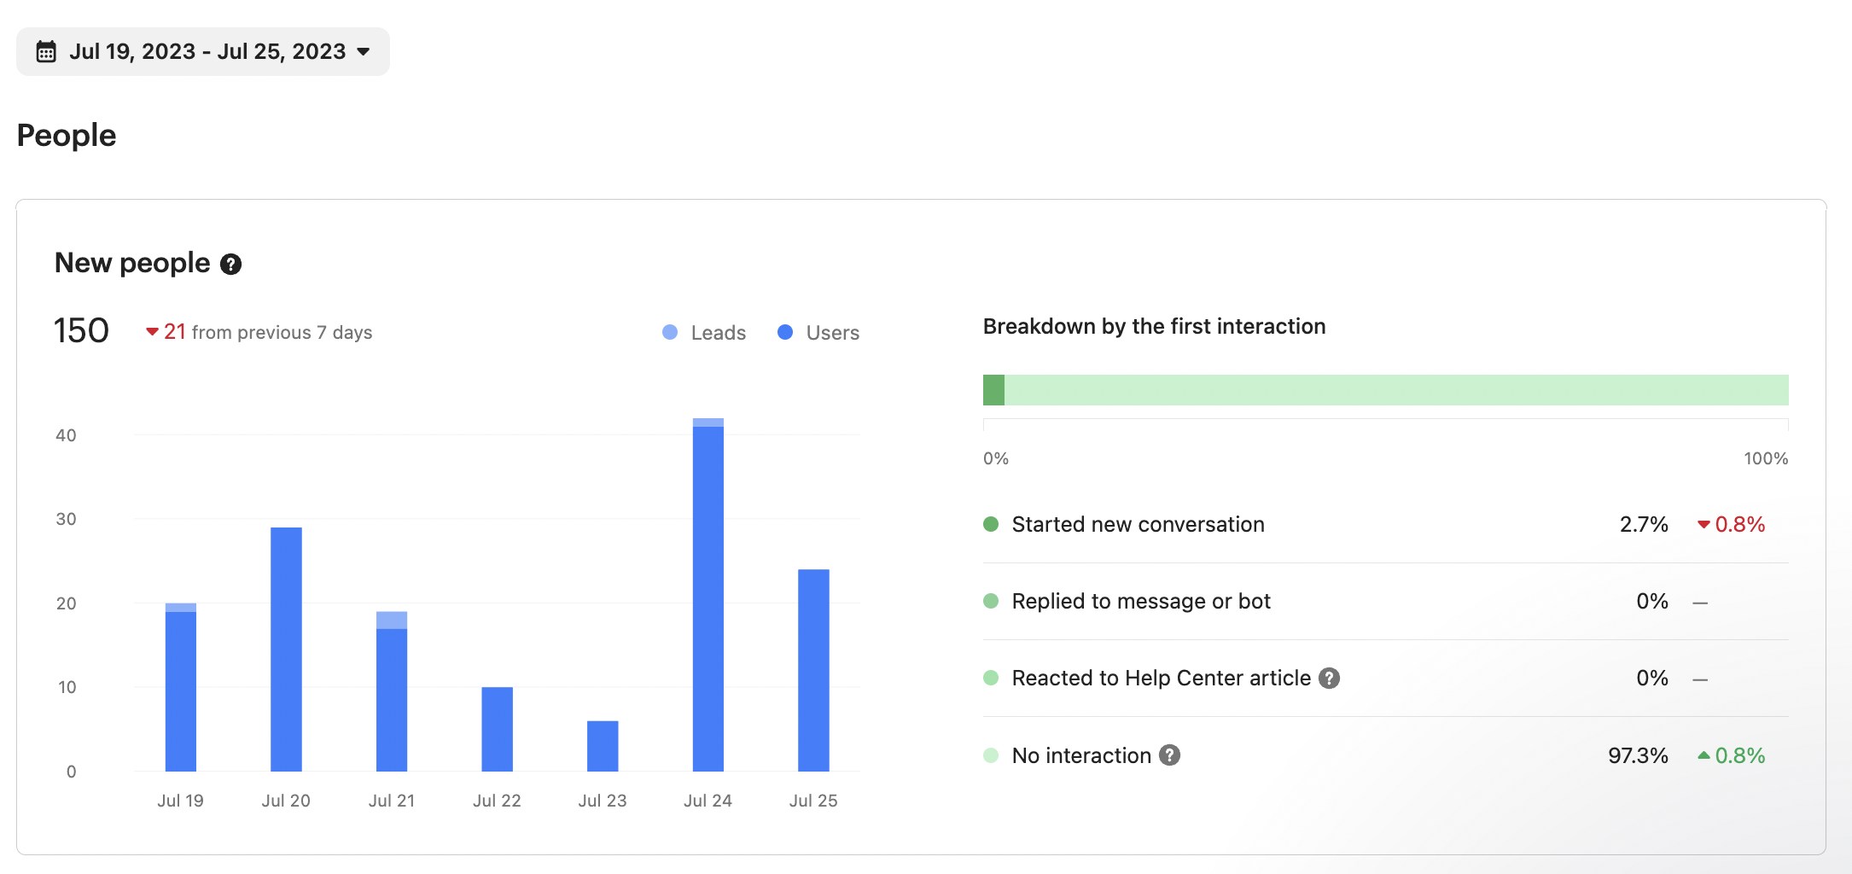Click the calendar icon in date selector
Screen dimensions: 1852x874
click(47, 51)
